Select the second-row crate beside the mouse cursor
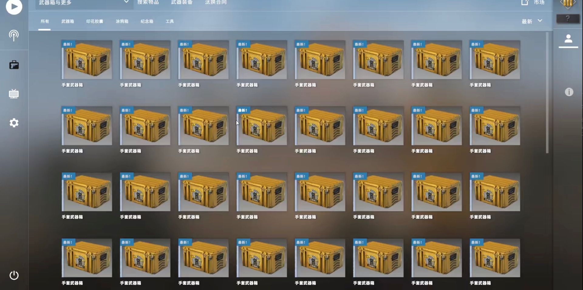583x290 pixels. click(x=262, y=125)
